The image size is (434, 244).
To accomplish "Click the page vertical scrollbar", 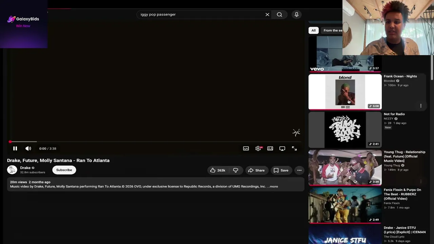I will coord(432,68).
